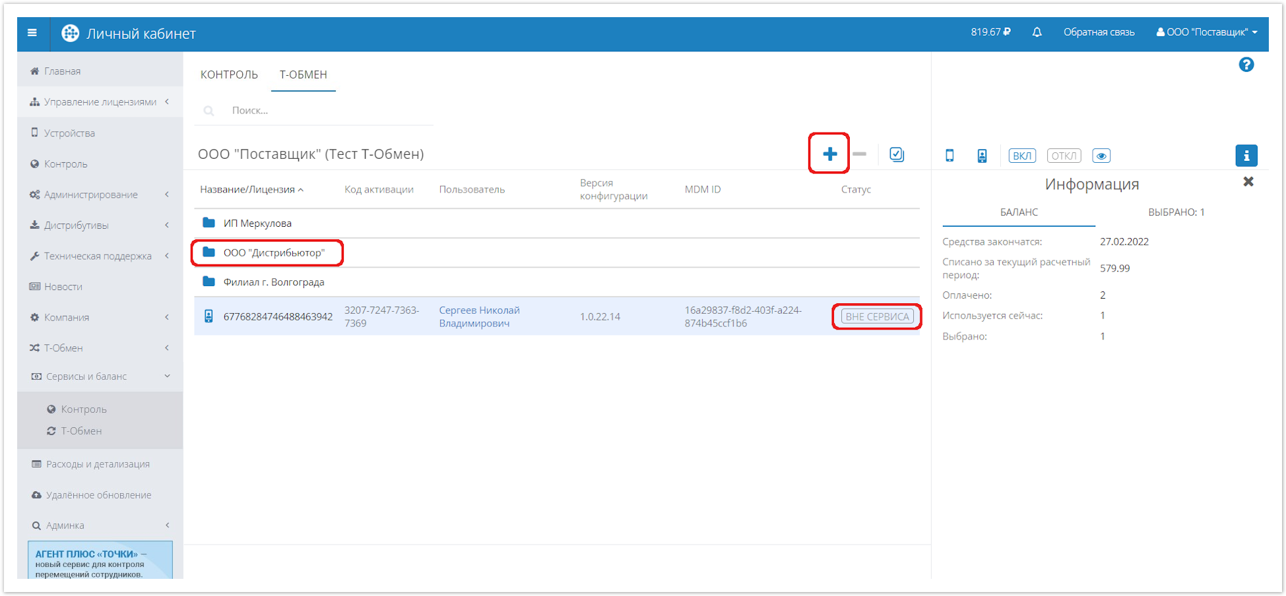Open the help question mark icon

pos(1246,65)
